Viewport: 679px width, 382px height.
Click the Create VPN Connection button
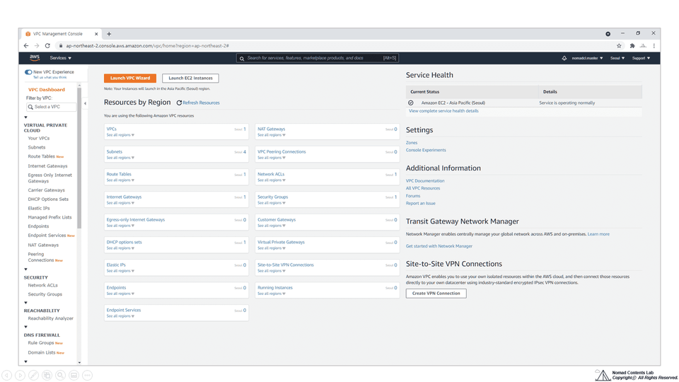point(436,293)
